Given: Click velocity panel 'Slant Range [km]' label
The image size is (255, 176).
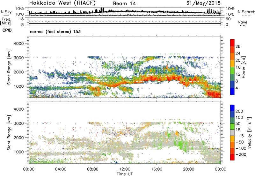Looking at the screenshot, I should coord(9,133).
